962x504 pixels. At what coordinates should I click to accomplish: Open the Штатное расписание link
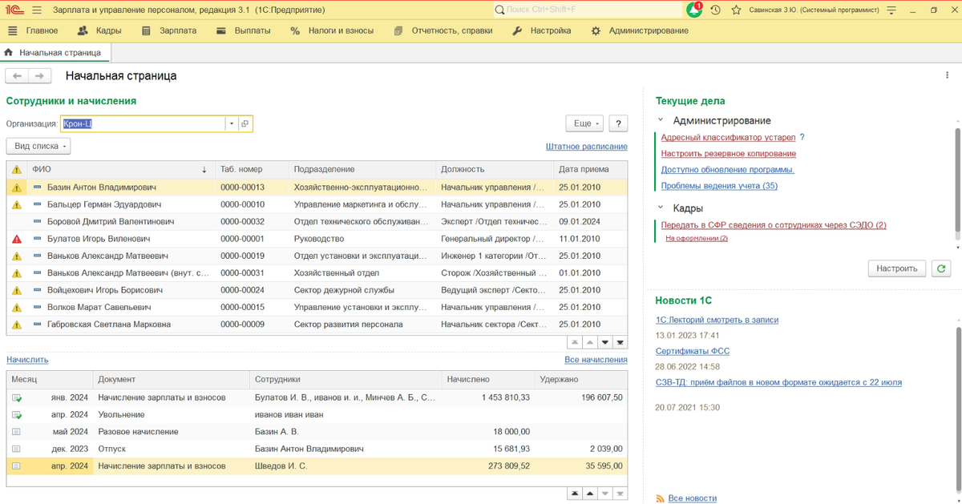(x=586, y=147)
